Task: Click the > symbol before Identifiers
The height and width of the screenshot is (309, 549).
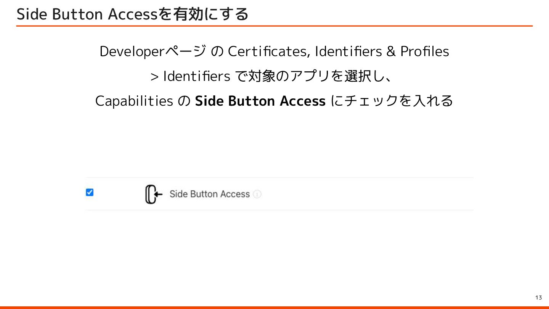Action: coord(154,77)
